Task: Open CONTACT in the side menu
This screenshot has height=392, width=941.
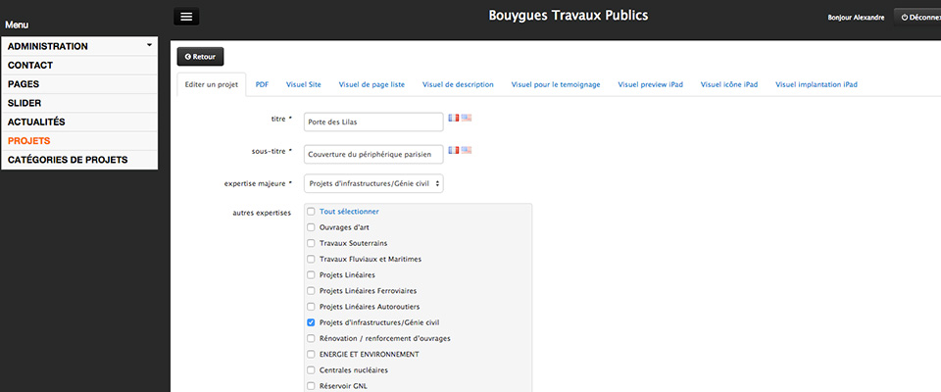Action: tap(79, 66)
